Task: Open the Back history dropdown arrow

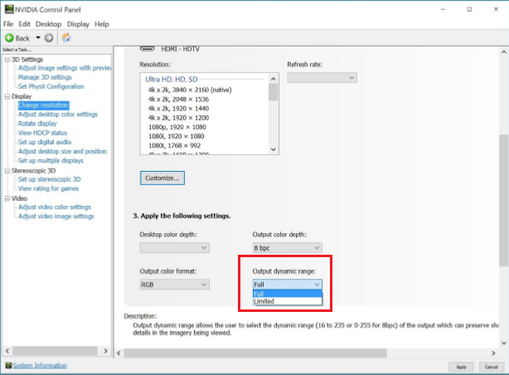Action: pyautogui.click(x=38, y=37)
